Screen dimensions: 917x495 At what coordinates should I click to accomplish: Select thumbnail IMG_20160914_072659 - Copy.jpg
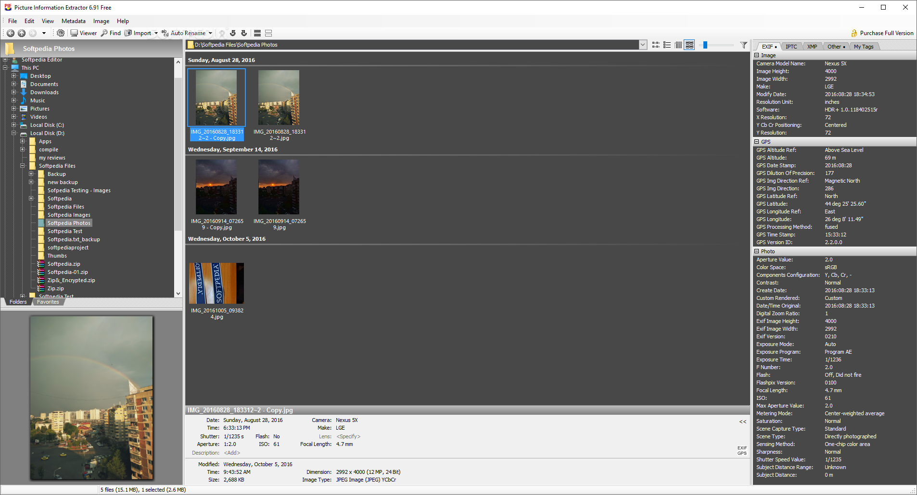point(217,195)
